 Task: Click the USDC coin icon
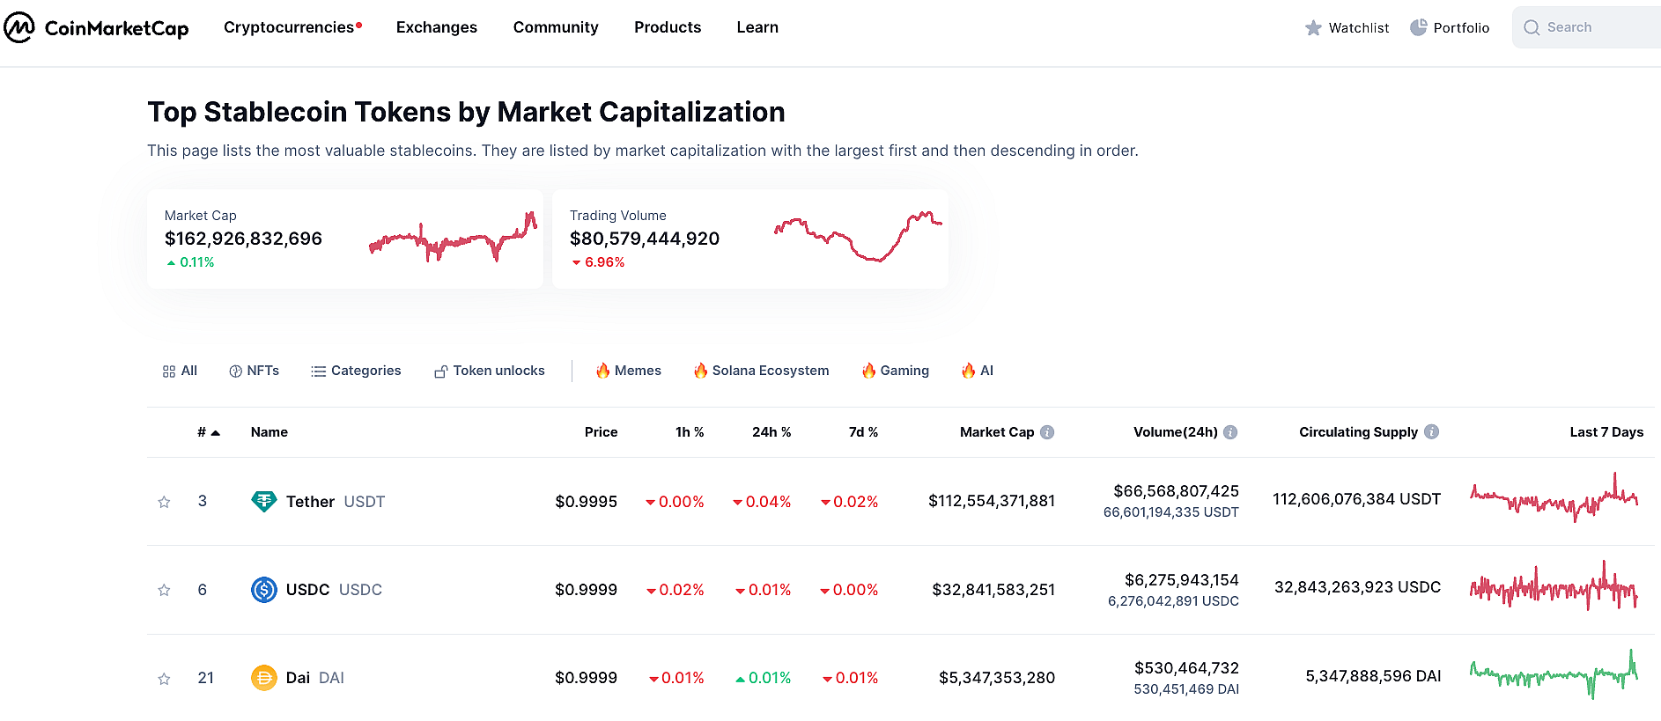point(263,590)
